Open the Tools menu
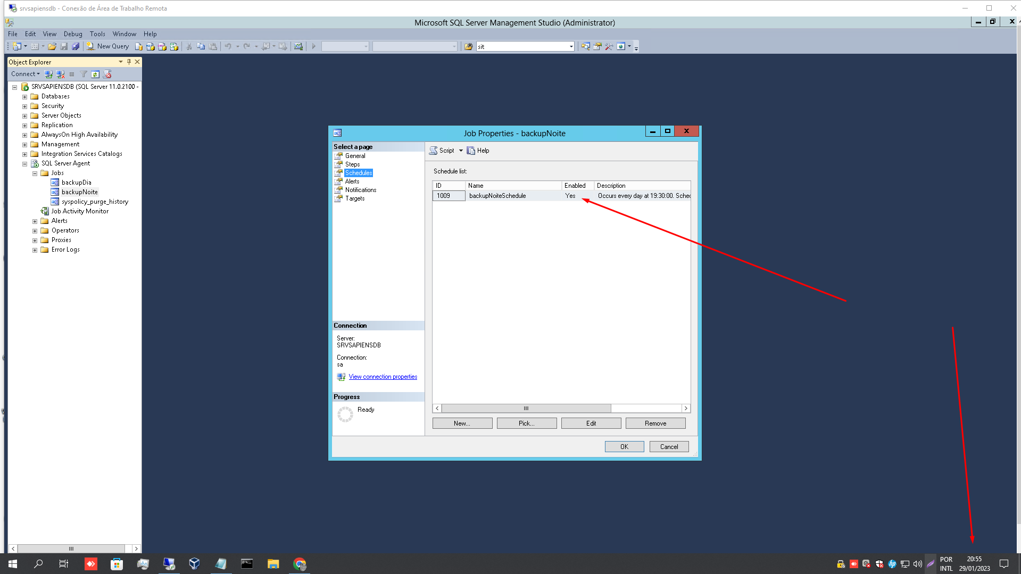This screenshot has height=574, width=1021. click(97, 34)
